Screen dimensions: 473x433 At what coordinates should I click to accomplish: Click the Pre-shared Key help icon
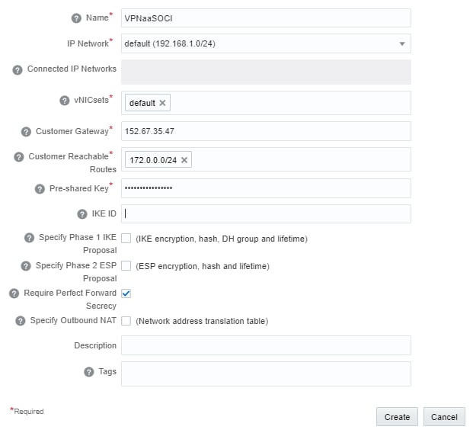pyautogui.click(x=40, y=189)
